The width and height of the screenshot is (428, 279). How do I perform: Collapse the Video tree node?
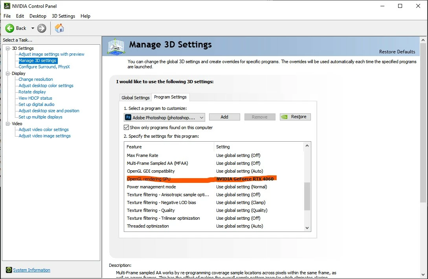point(7,124)
